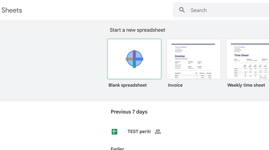Viewport: 269px width, 150px height.
Task: Click the dark blue bar atop the Invoice preview
Action: [193, 44]
